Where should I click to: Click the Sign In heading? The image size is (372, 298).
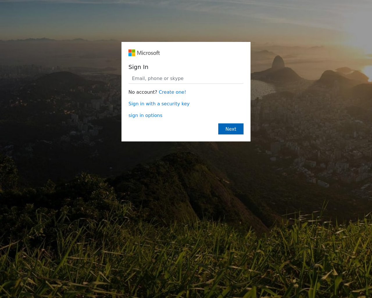pyautogui.click(x=138, y=67)
